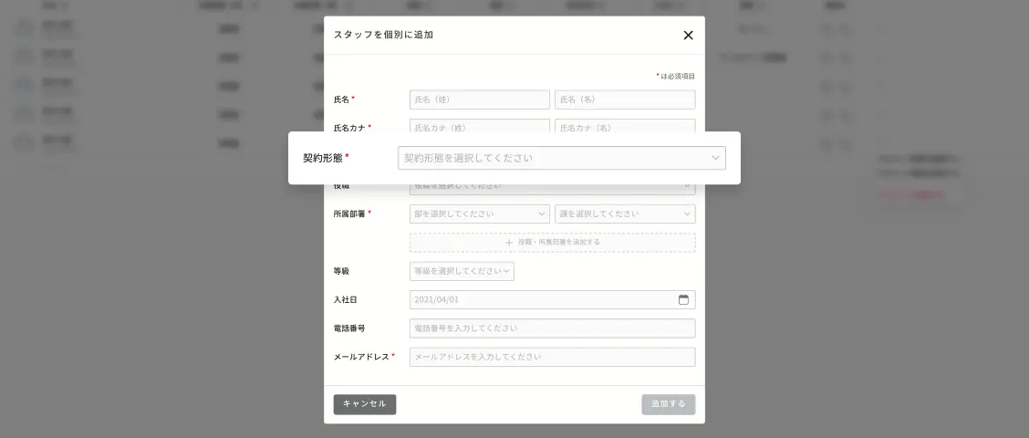This screenshot has width=1029, height=438.
Task: Expand the 課を選択してください dropdown
Action: pyautogui.click(x=624, y=214)
